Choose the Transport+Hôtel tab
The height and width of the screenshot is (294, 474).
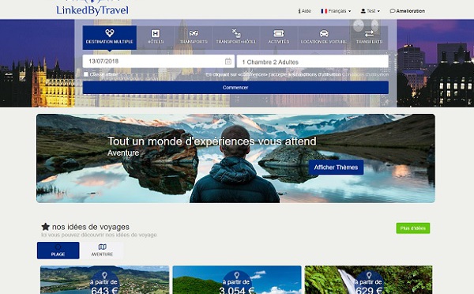[x=235, y=37]
